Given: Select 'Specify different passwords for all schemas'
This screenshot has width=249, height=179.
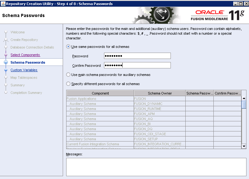Looking at the screenshot, I should (68, 84).
